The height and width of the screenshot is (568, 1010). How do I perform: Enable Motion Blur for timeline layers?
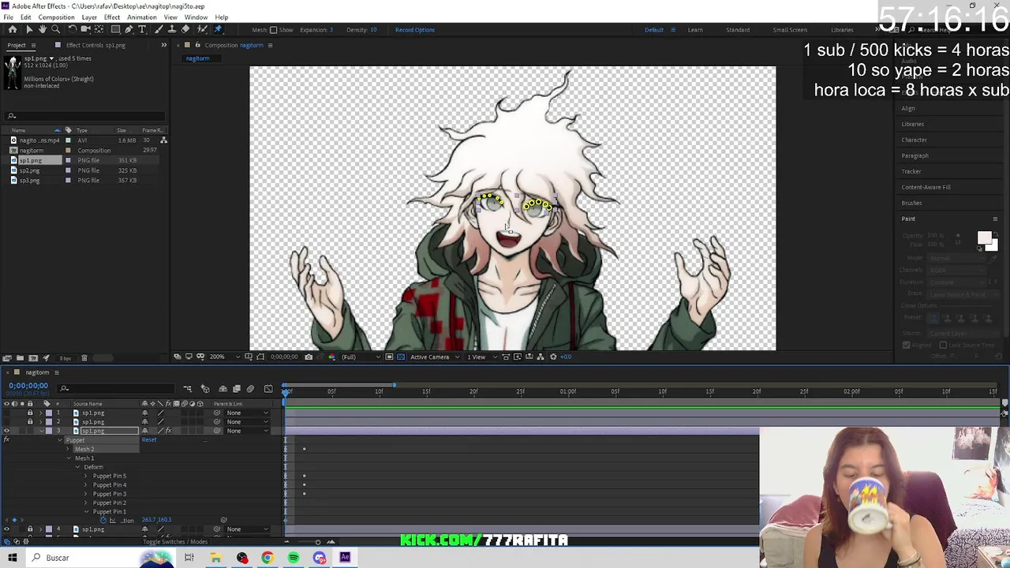click(250, 389)
